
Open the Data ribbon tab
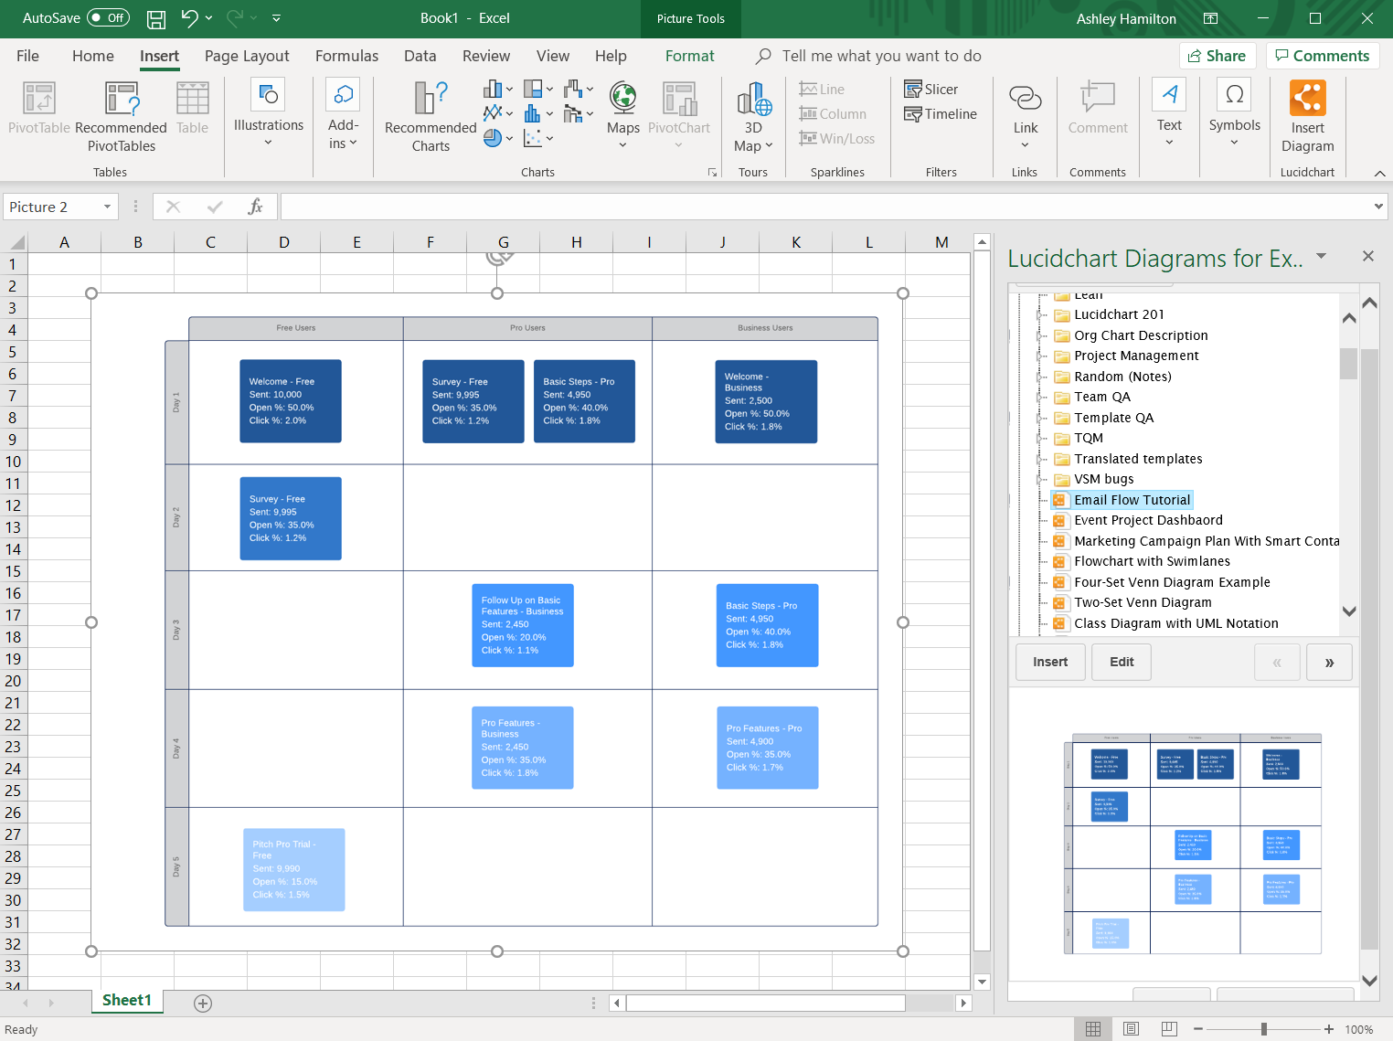click(x=420, y=56)
